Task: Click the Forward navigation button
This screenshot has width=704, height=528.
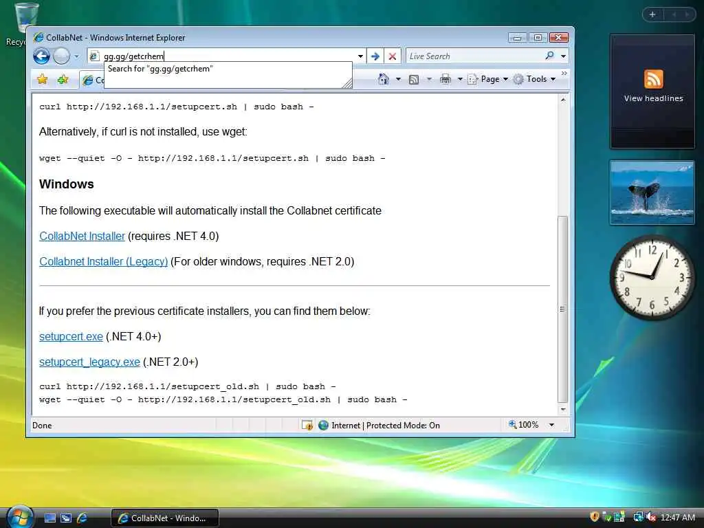Action: [61, 56]
